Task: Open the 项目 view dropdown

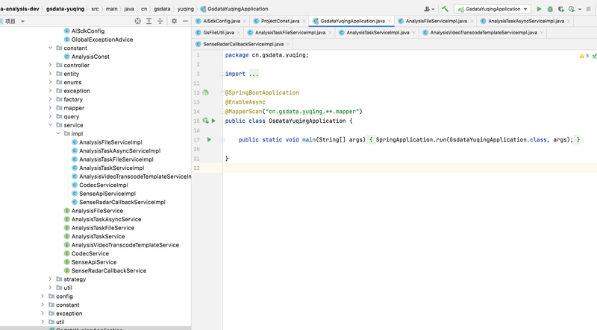Action: tap(22, 22)
